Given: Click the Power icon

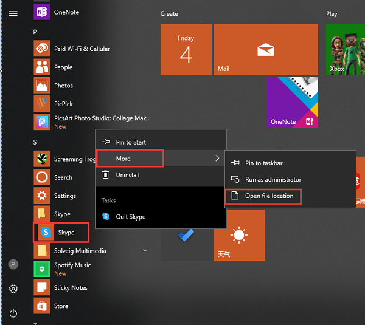Looking at the screenshot, I should 13,313.
